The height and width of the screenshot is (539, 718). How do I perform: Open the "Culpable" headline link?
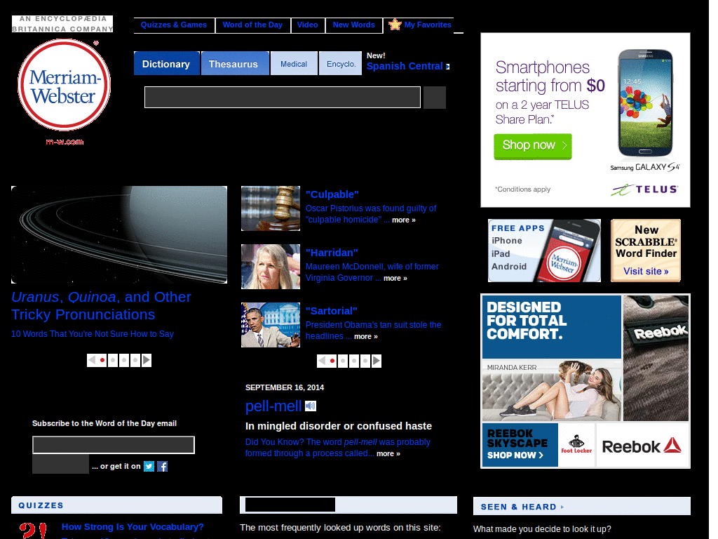click(332, 194)
